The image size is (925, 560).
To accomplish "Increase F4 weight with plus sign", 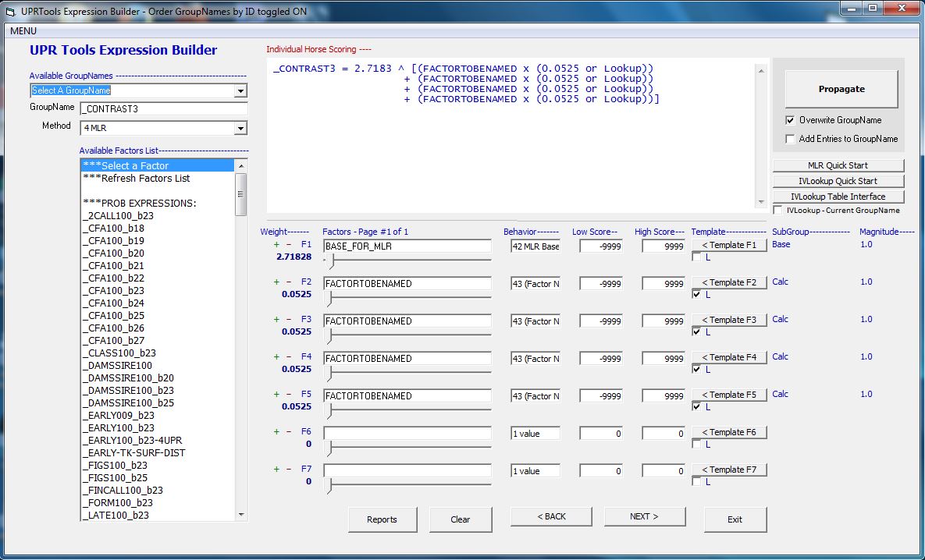I will pos(276,356).
